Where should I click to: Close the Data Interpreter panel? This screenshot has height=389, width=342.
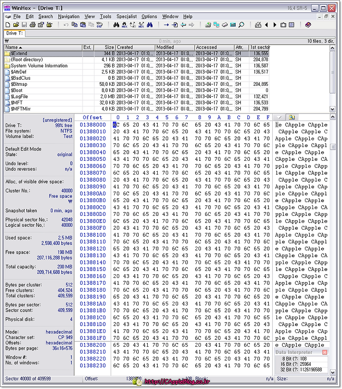pos(324,352)
